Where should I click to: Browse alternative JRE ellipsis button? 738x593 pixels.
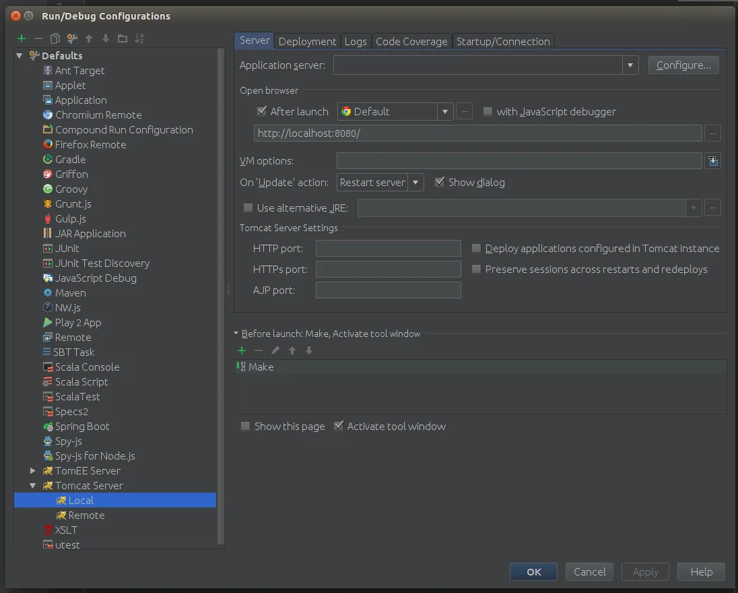coord(713,208)
